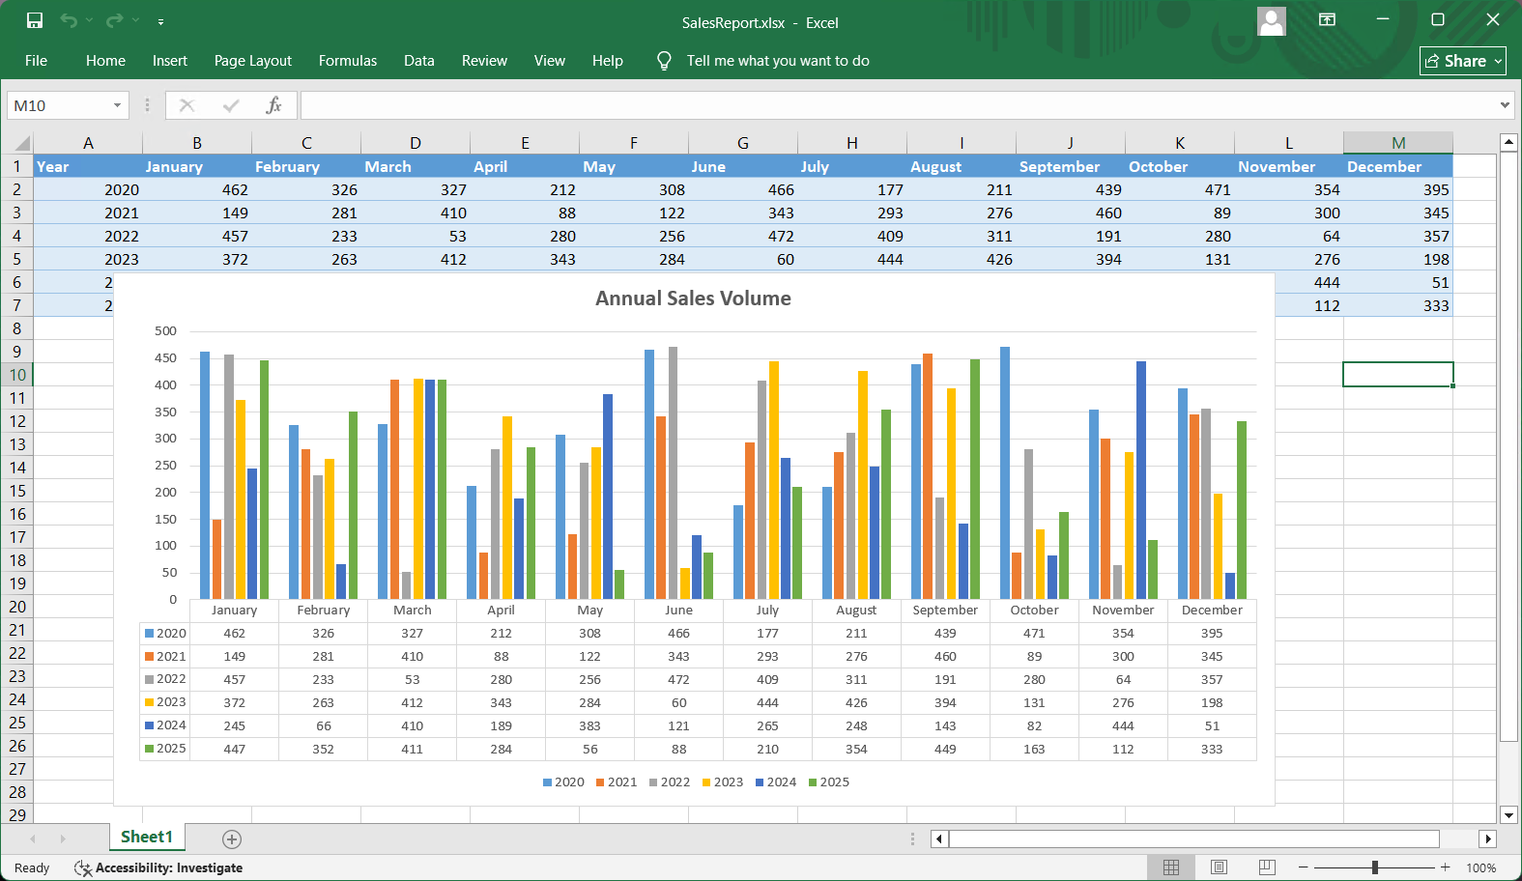Viewport: 1522px width, 881px height.
Task: Add a new sheet with plus icon
Action: 232,838
